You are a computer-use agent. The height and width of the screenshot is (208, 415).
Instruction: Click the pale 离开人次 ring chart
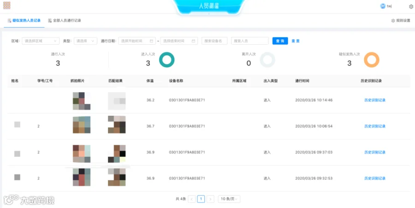pos(267,60)
